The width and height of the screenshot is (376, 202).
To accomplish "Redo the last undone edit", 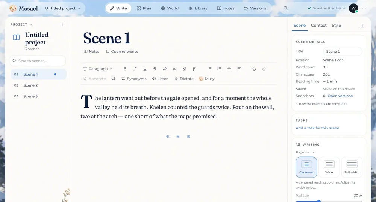I will pos(264,69).
